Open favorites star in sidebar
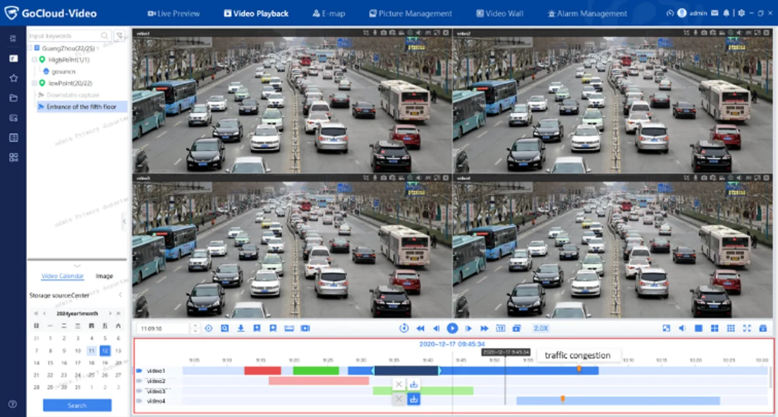 tap(14, 78)
